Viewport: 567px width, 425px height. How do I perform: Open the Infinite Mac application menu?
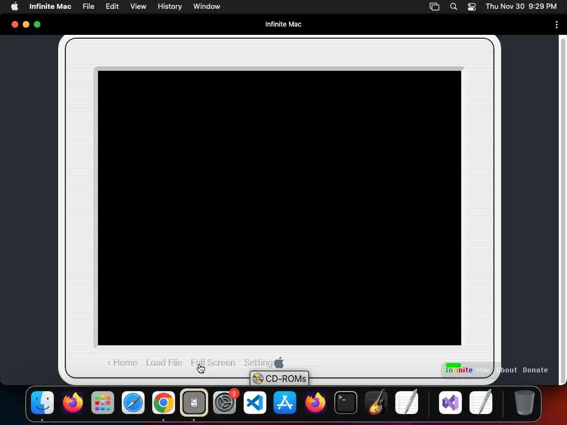pyautogui.click(x=50, y=7)
